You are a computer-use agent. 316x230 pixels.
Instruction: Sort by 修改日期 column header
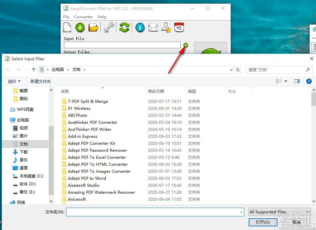(156, 91)
